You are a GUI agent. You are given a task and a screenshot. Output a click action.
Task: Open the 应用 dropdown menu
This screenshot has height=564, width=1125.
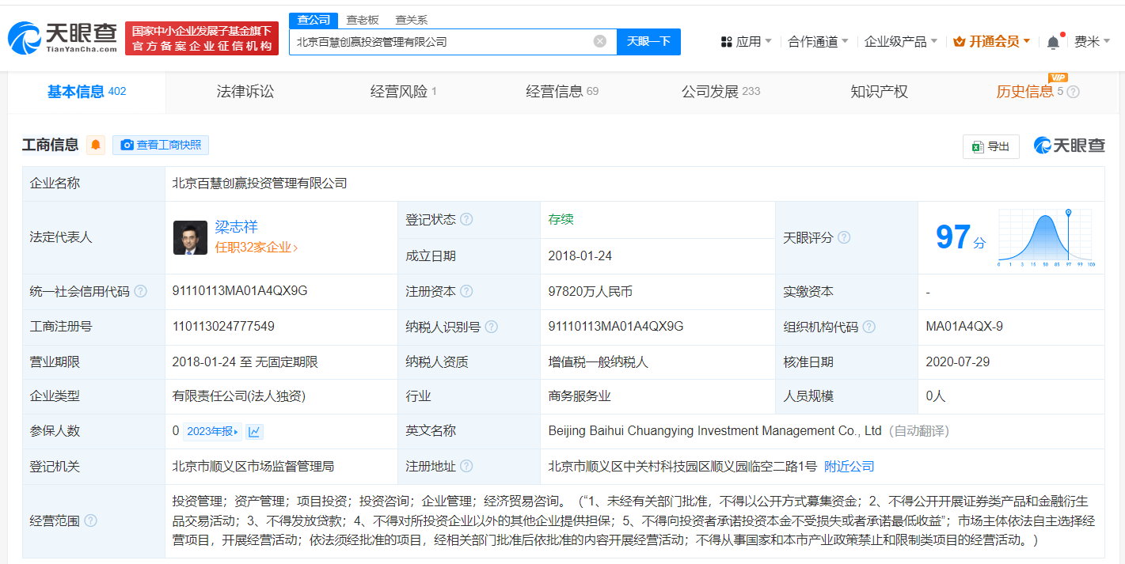tap(746, 42)
